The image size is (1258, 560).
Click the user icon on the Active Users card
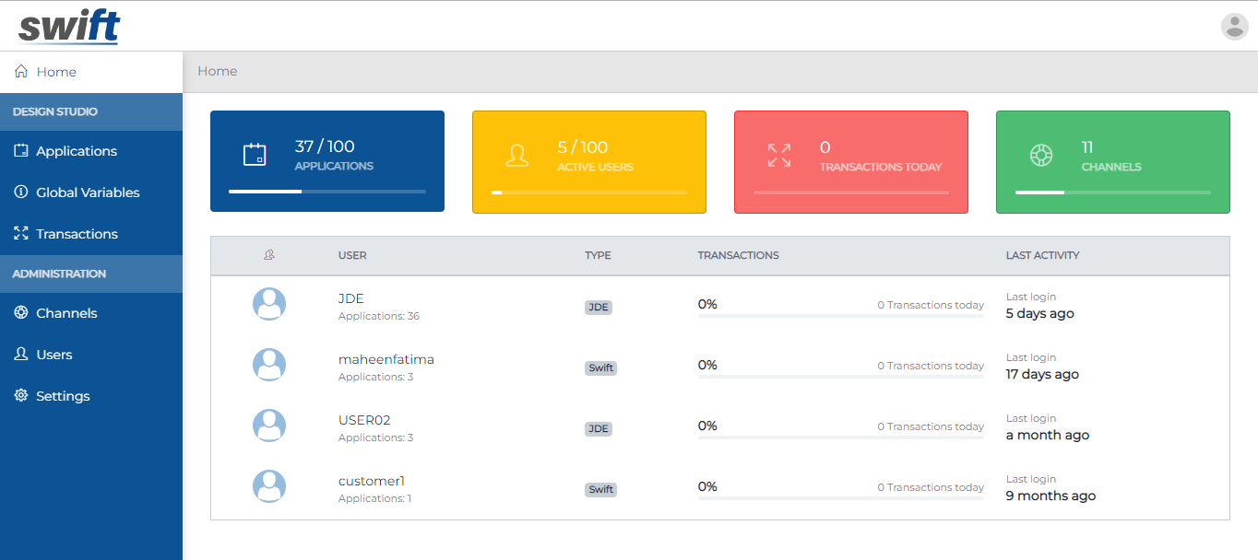pos(517,155)
